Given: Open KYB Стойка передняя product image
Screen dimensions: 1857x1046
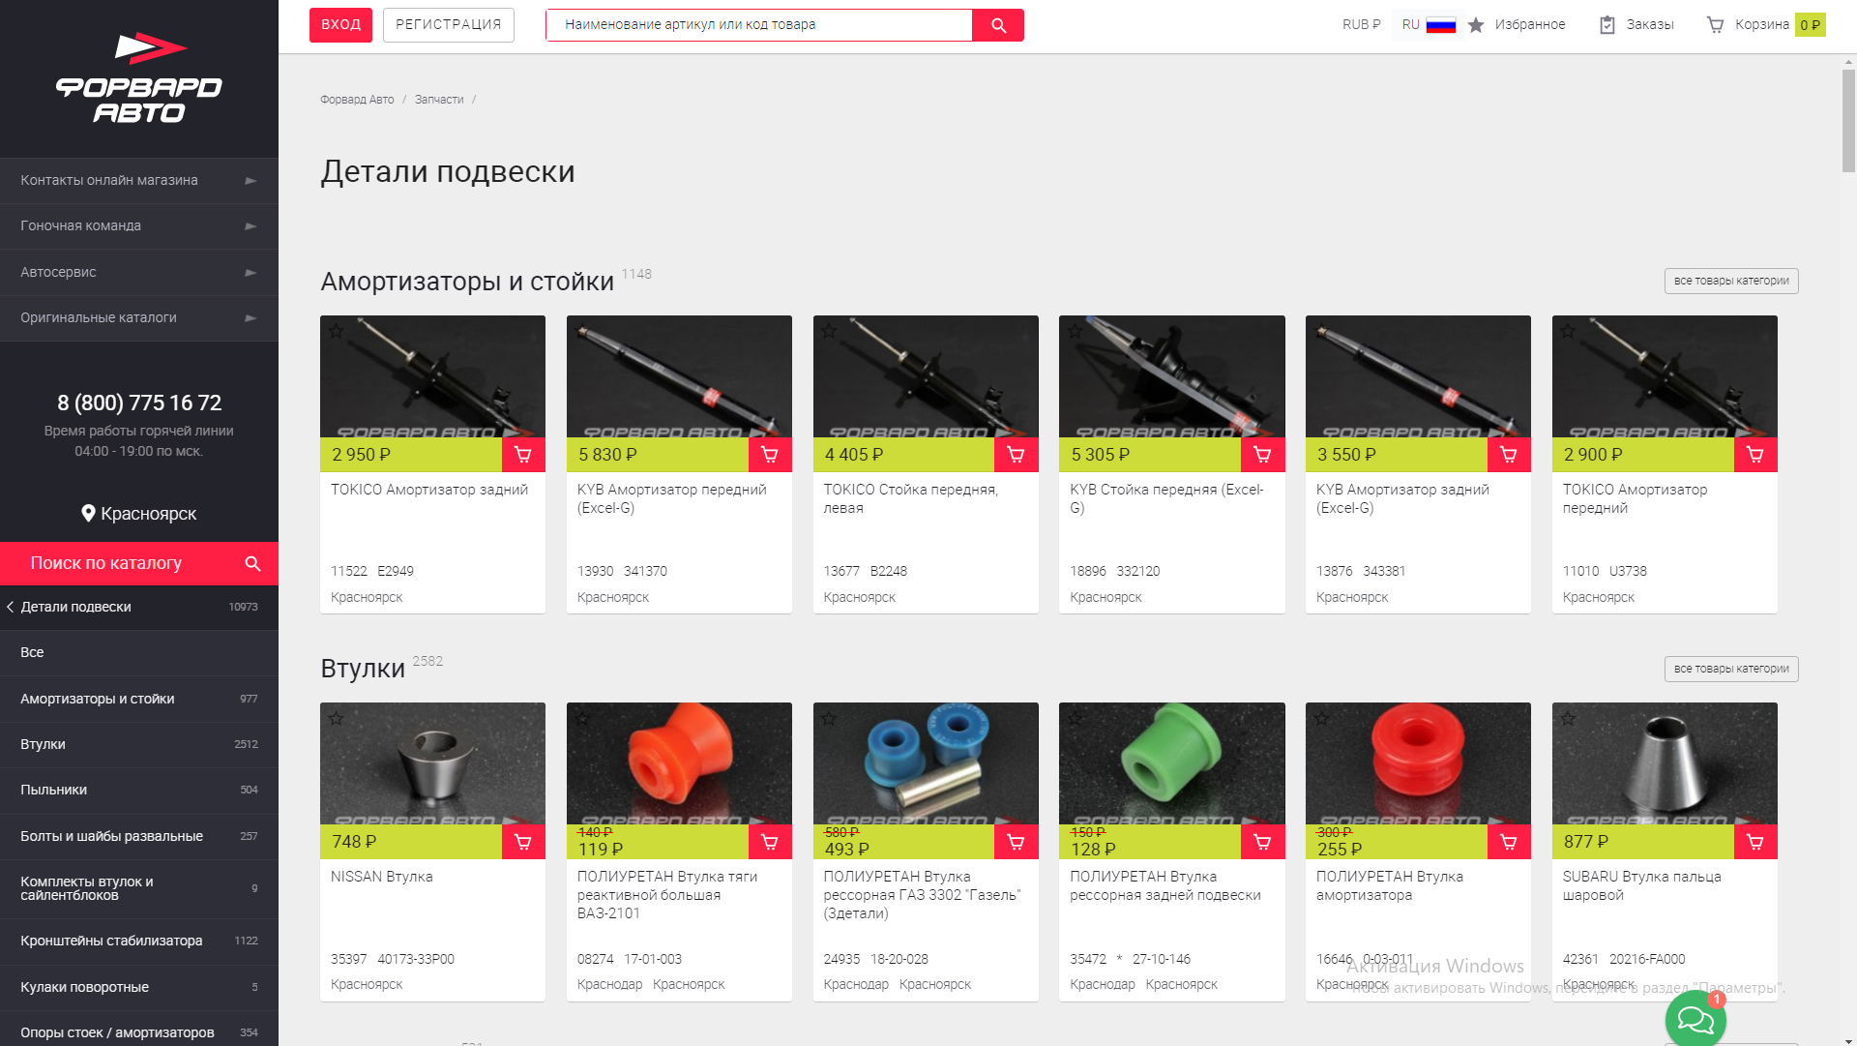Looking at the screenshot, I should (x=1172, y=376).
